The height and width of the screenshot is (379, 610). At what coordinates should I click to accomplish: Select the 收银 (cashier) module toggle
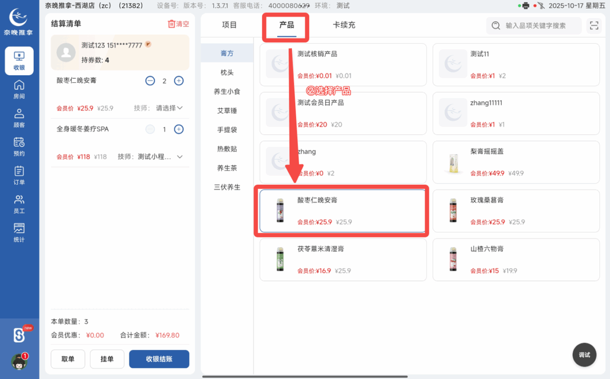[18, 61]
